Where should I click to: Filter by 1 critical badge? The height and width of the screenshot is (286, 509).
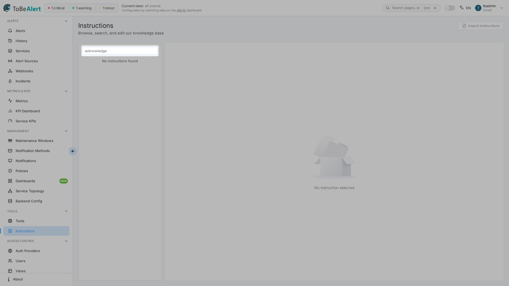tap(56, 8)
